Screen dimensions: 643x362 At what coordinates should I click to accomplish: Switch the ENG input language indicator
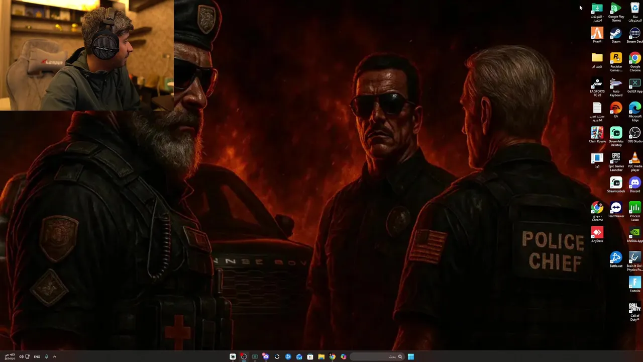(x=37, y=356)
